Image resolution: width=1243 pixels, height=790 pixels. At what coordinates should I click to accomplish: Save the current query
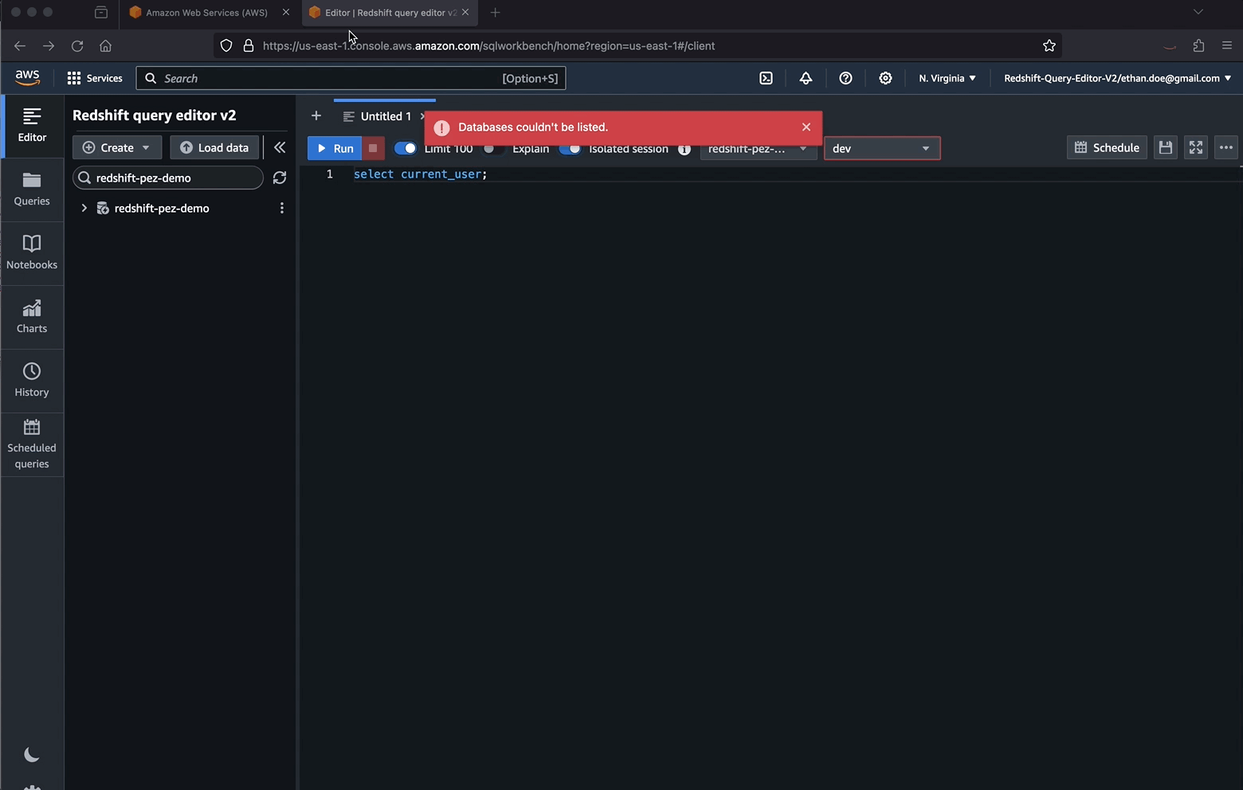coord(1166,147)
